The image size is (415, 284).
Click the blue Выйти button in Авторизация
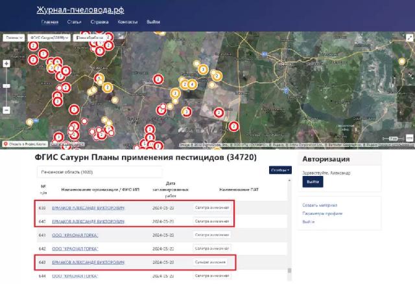coord(313,183)
